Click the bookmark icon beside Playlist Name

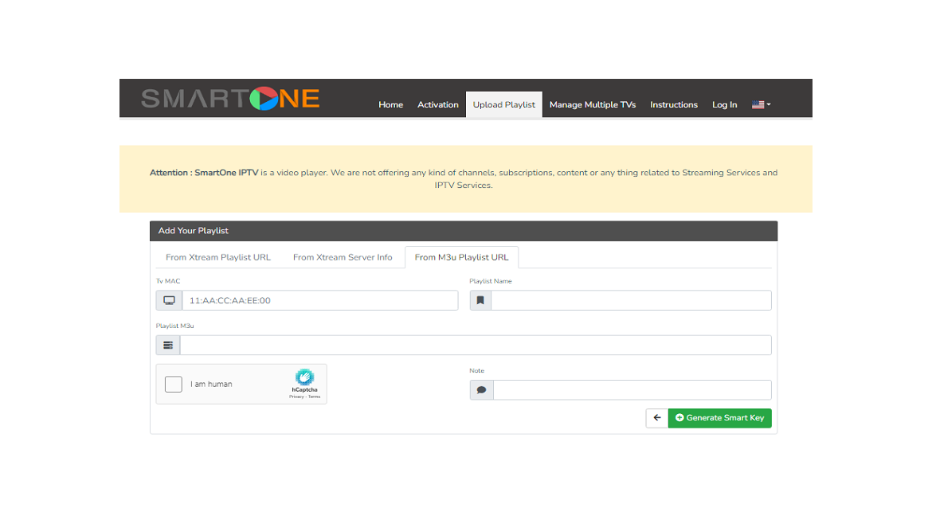480,300
